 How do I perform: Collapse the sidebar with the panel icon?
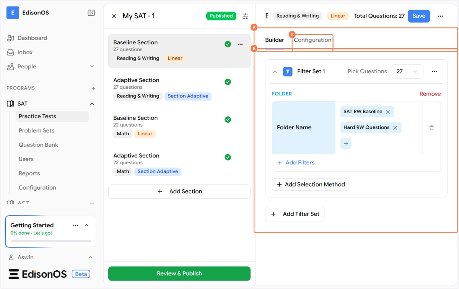(91, 13)
